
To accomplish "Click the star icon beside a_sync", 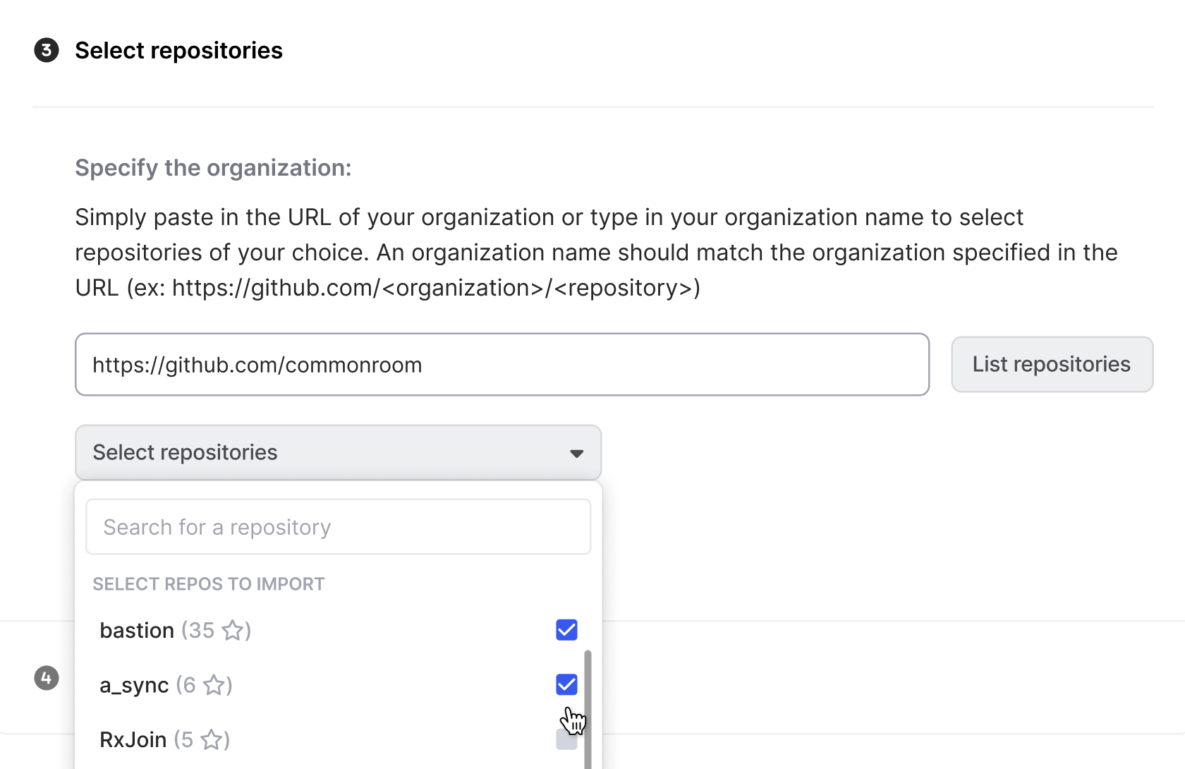I will tap(214, 685).
